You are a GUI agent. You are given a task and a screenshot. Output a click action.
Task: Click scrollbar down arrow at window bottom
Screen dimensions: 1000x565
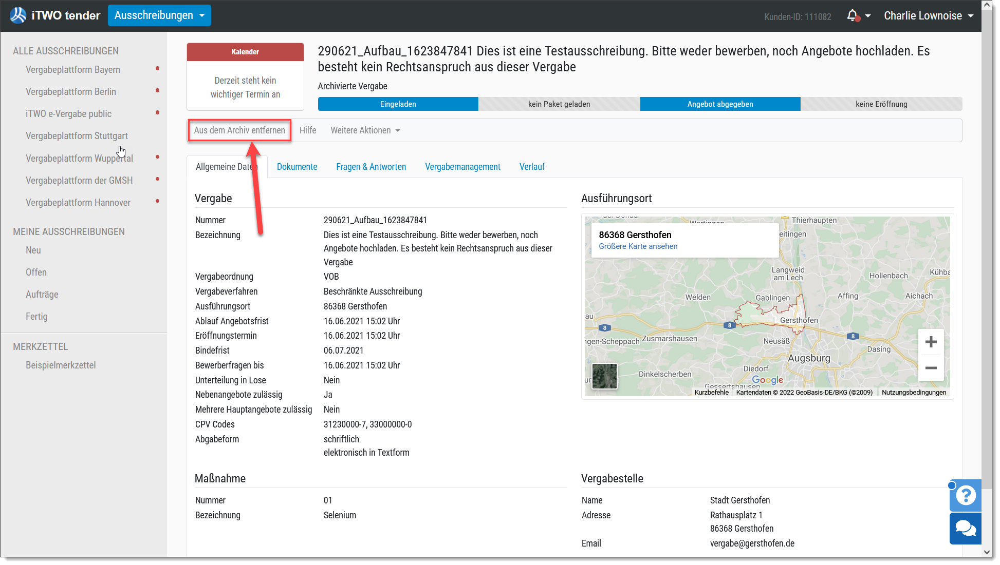[x=987, y=552]
